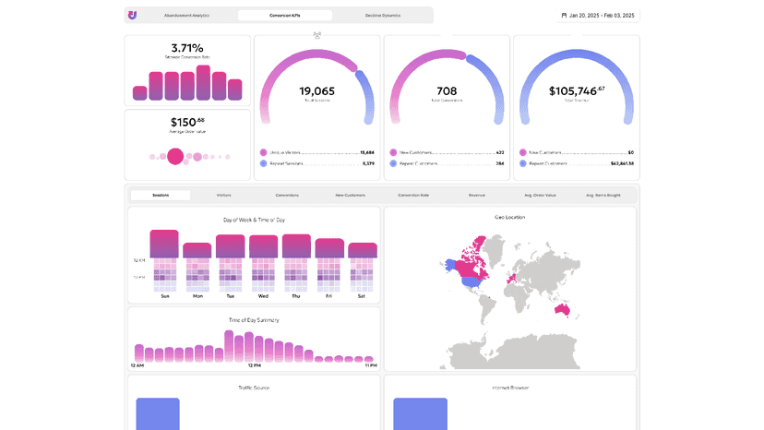This screenshot has width=764, height=430.
Task: Click the 3.71% conversion rate value
Action: [187, 48]
